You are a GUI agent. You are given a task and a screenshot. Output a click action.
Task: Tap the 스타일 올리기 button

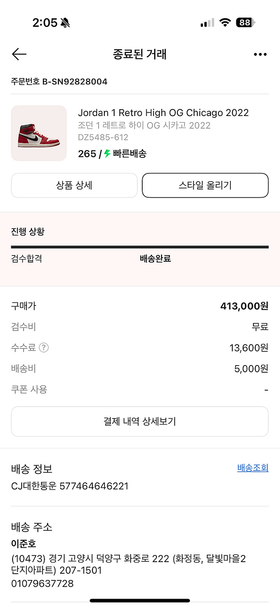coord(205,185)
